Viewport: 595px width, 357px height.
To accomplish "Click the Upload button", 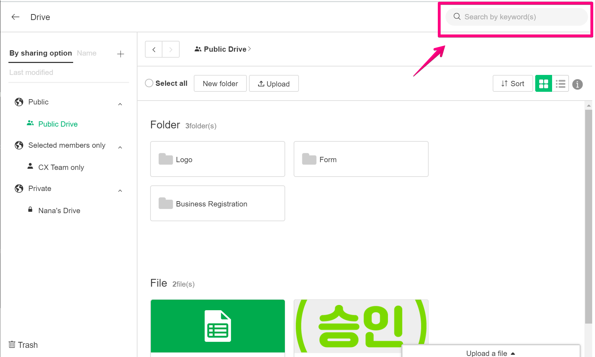I will [x=274, y=83].
